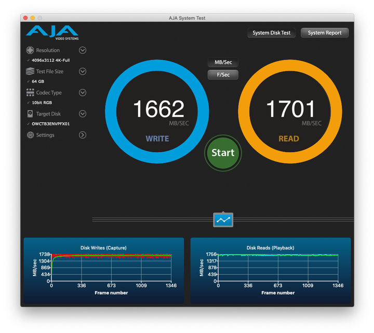Click the 1756 value on reads graph axis

211,254
